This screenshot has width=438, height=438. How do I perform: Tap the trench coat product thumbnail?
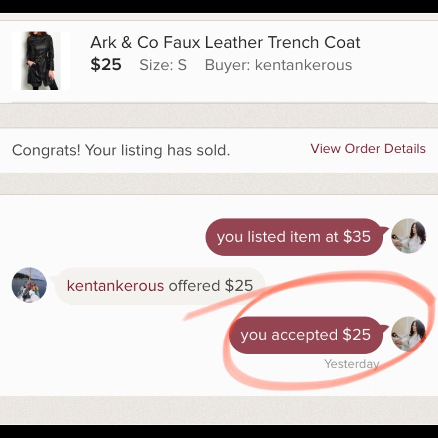tap(40, 60)
